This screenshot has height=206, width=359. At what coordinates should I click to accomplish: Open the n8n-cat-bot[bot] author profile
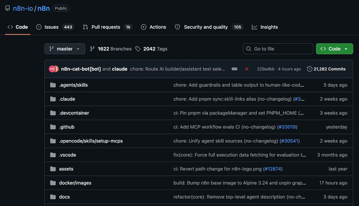(x=81, y=69)
